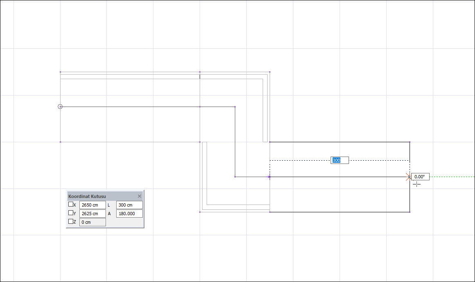Viewport: 475px width, 282px height.
Task: Check the Z coordinate lock checkbox
Action: point(71,221)
